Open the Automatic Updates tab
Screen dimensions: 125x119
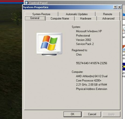[x=77, y=14]
